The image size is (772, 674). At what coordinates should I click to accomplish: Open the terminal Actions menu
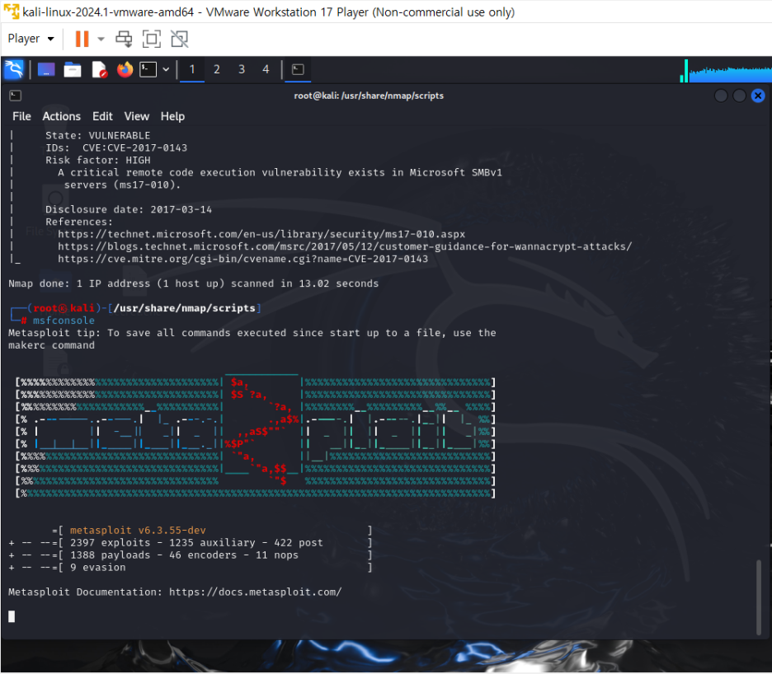pyautogui.click(x=62, y=116)
